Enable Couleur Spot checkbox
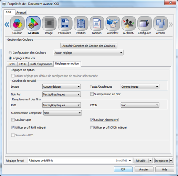 pyautogui.click(x=13, y=120)
